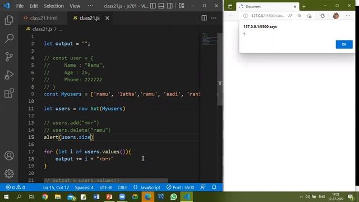The height and width of the screenshot is (202, 359).
Task: Show hidden system tray icons
Action: click(x=301, y=197)
